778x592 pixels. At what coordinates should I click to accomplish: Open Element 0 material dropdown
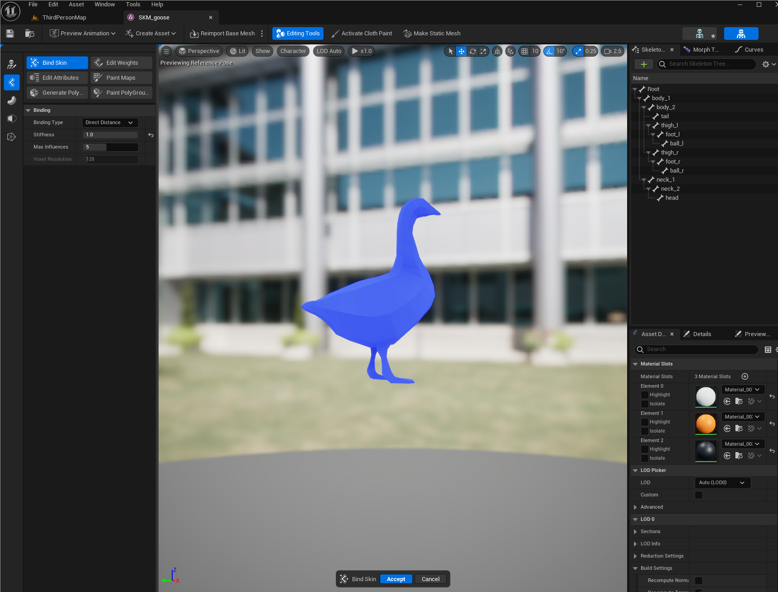743,390
